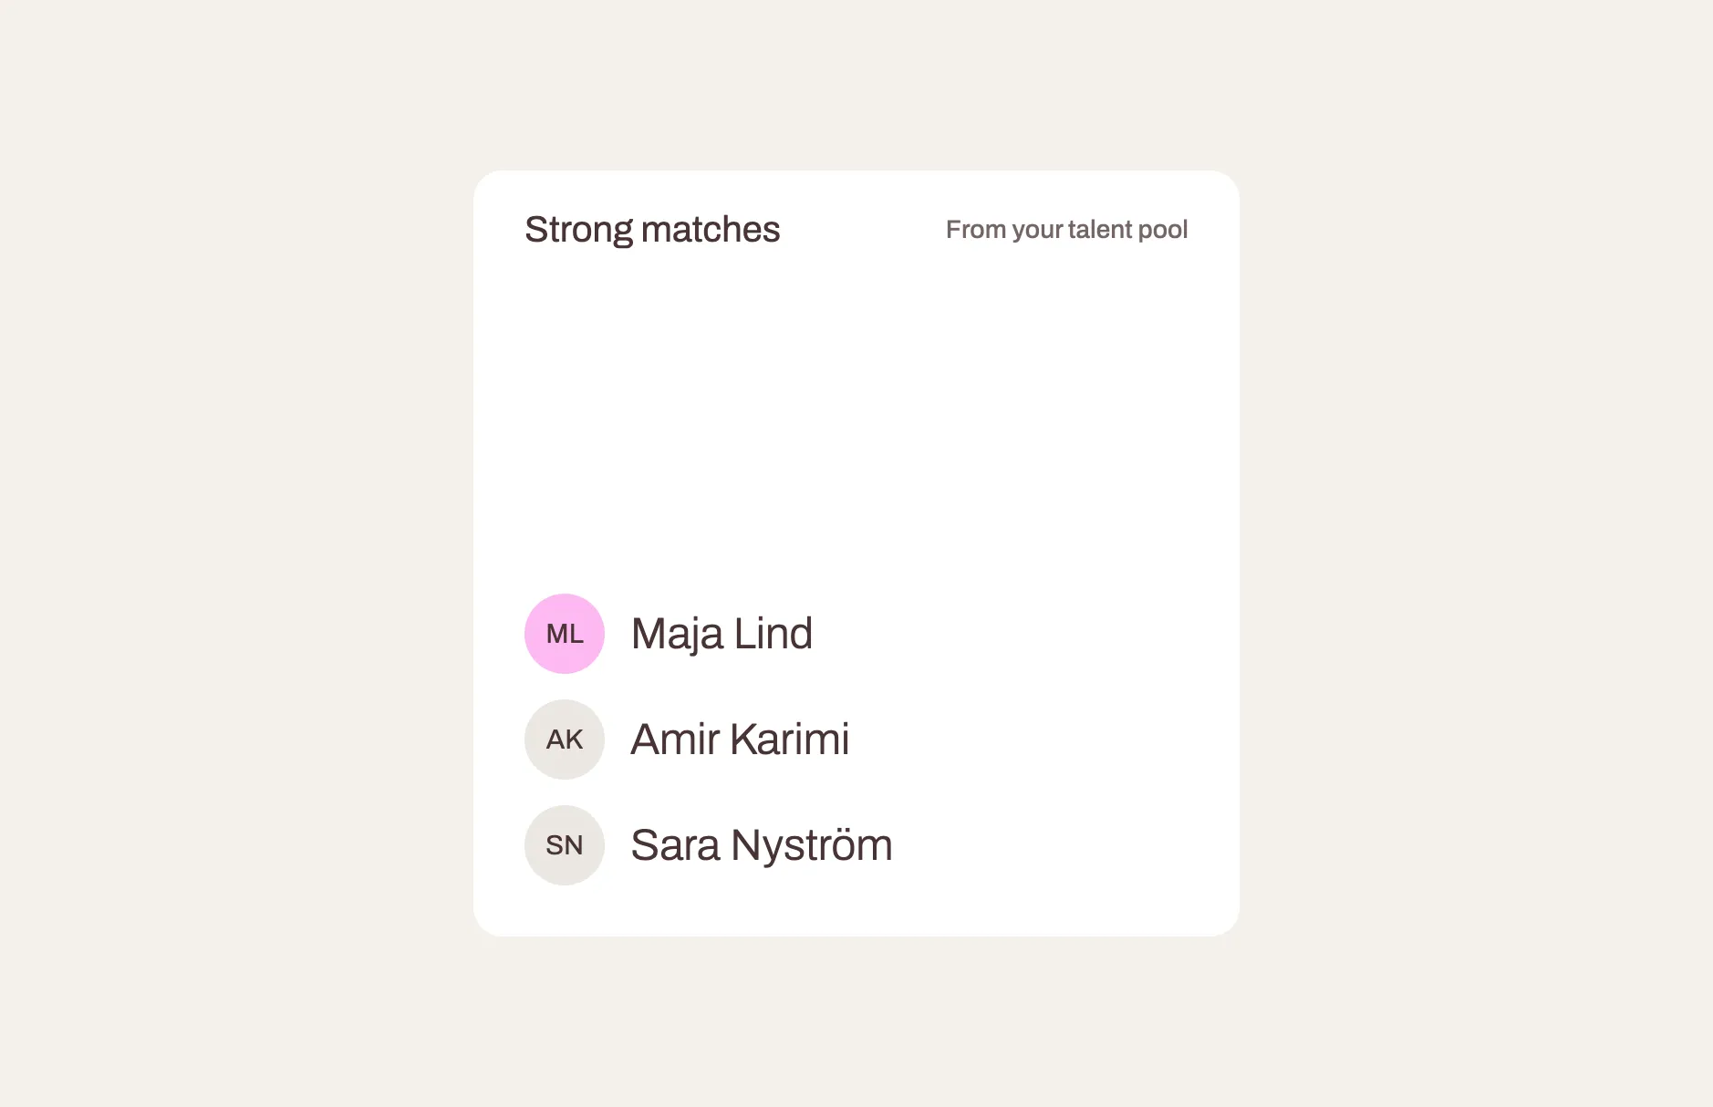Open the Sara Nyström name link

click(x=762, y=845)
